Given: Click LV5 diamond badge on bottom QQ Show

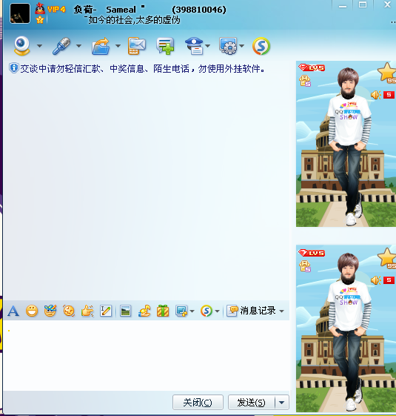Looking at the screenshot, I should point(312,253).
